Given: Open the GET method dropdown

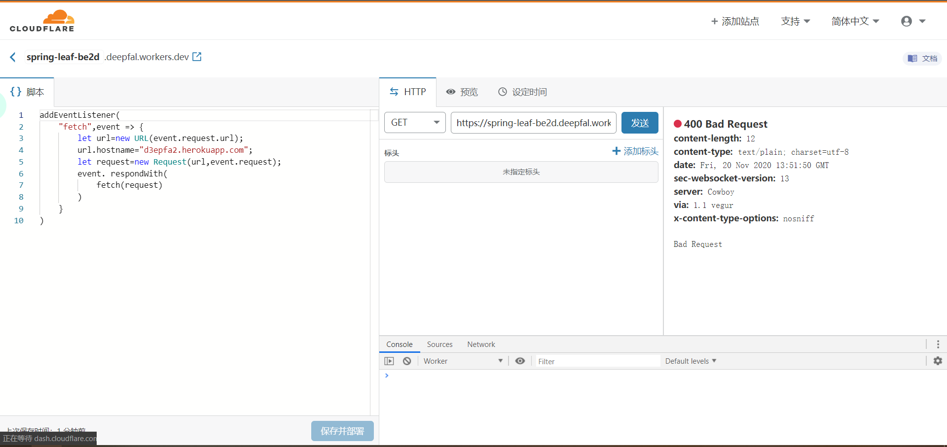Looking at the screenshot, I should point(415,123).
